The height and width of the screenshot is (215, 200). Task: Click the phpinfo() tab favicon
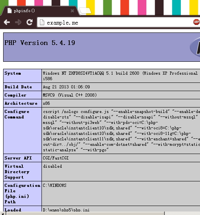pyautogui.click(x=10, y=11)
